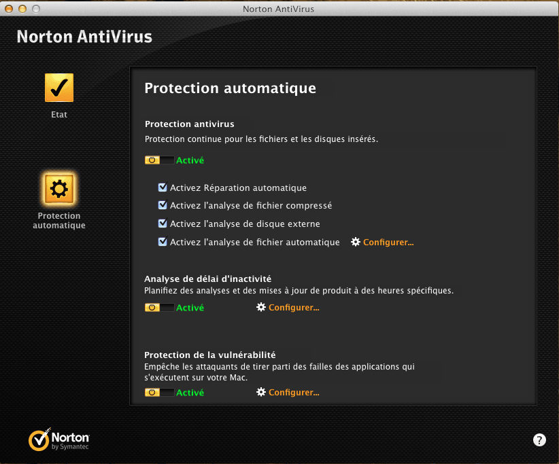Open the Etat checkmark icon

(59, 88)
